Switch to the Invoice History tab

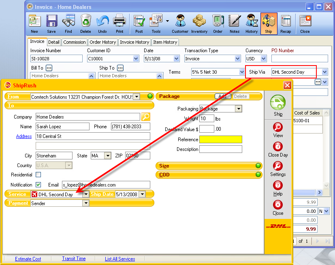point(134,42)
